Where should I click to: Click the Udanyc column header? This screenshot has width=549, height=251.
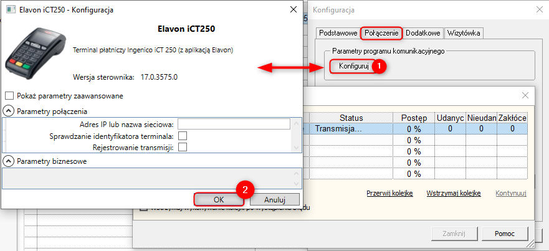(x=451, y=118)
